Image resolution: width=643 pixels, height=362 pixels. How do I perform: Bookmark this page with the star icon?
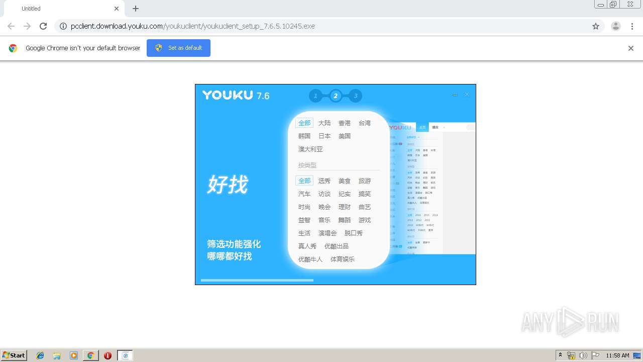[596, 26]
